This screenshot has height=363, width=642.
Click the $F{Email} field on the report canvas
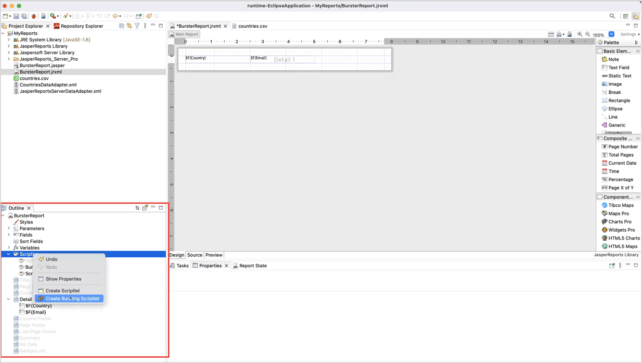(282, 59)
